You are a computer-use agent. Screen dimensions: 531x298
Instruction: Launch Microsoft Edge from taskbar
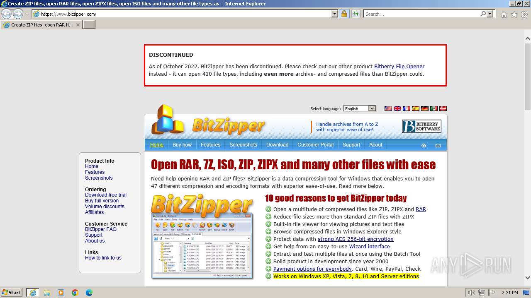point(89,293)
